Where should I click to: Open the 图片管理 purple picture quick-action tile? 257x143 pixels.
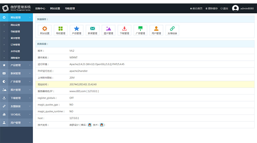109,30
